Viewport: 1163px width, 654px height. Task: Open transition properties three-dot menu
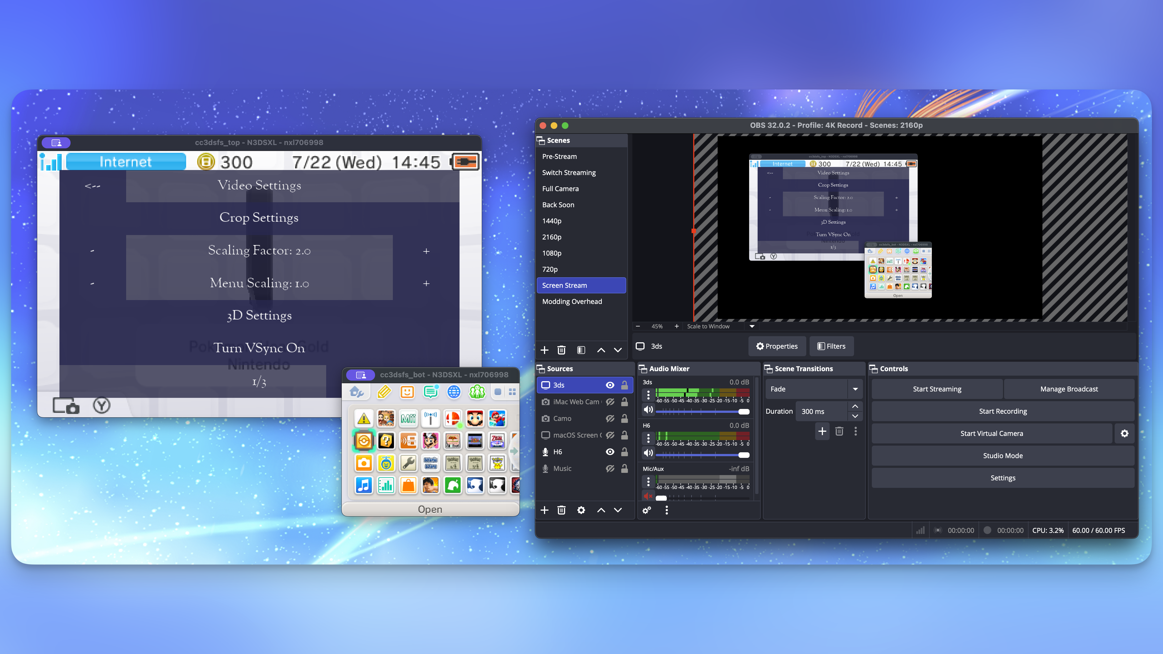click(x=855, y=431)
